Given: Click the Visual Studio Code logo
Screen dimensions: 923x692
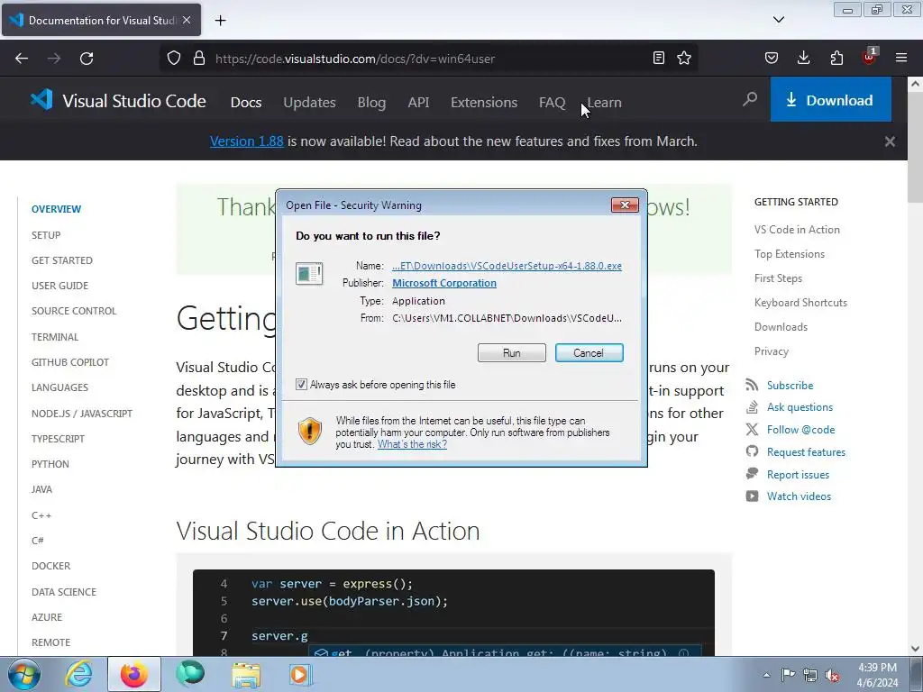Looking at the screenshot, I should (x=41, y=100).
